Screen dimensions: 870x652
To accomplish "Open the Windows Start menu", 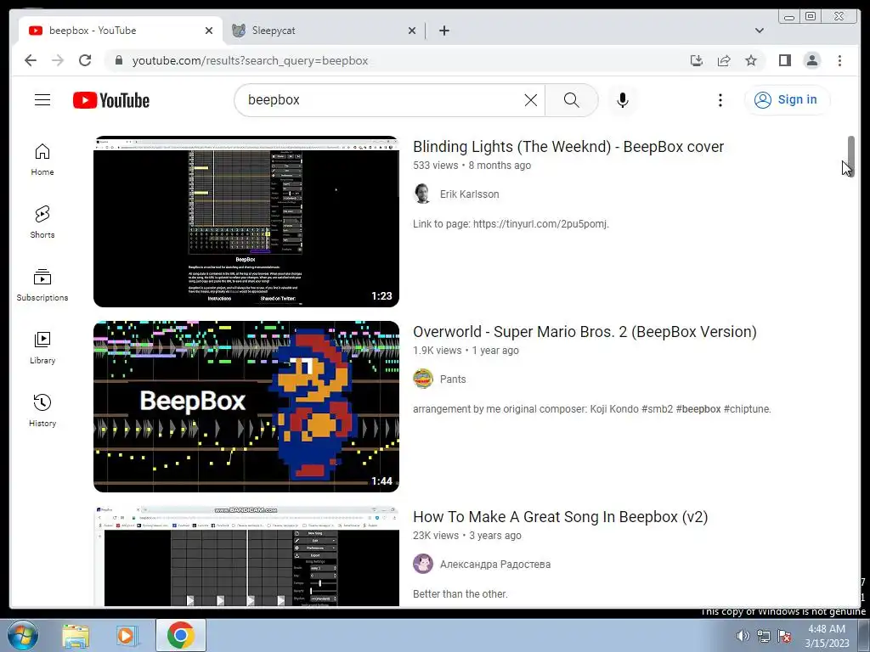I will [23, 635].
